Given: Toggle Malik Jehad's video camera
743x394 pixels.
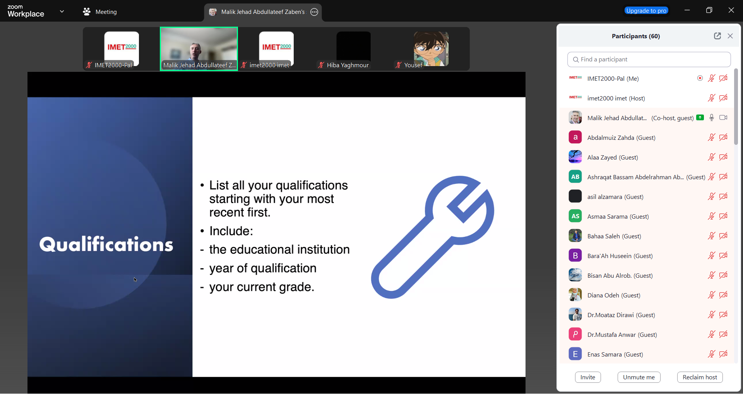Looking at the screenshot, I should tap(723, 118).
